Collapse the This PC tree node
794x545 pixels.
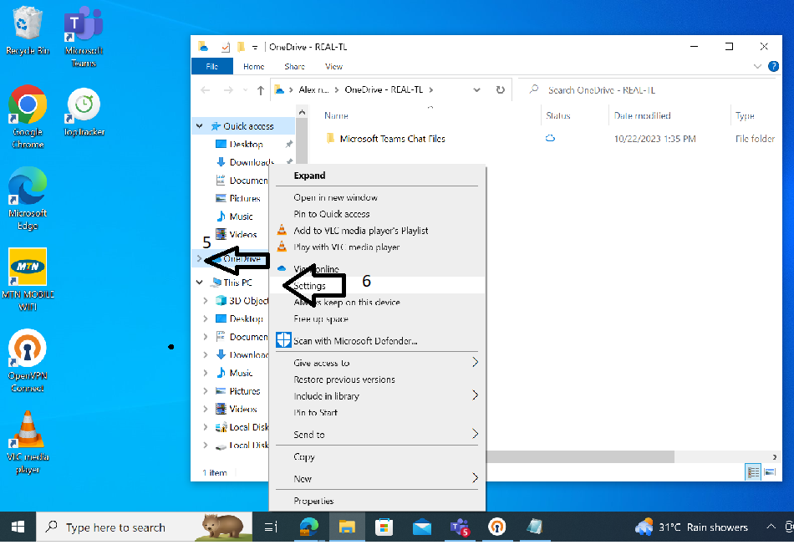click(200, 283)
